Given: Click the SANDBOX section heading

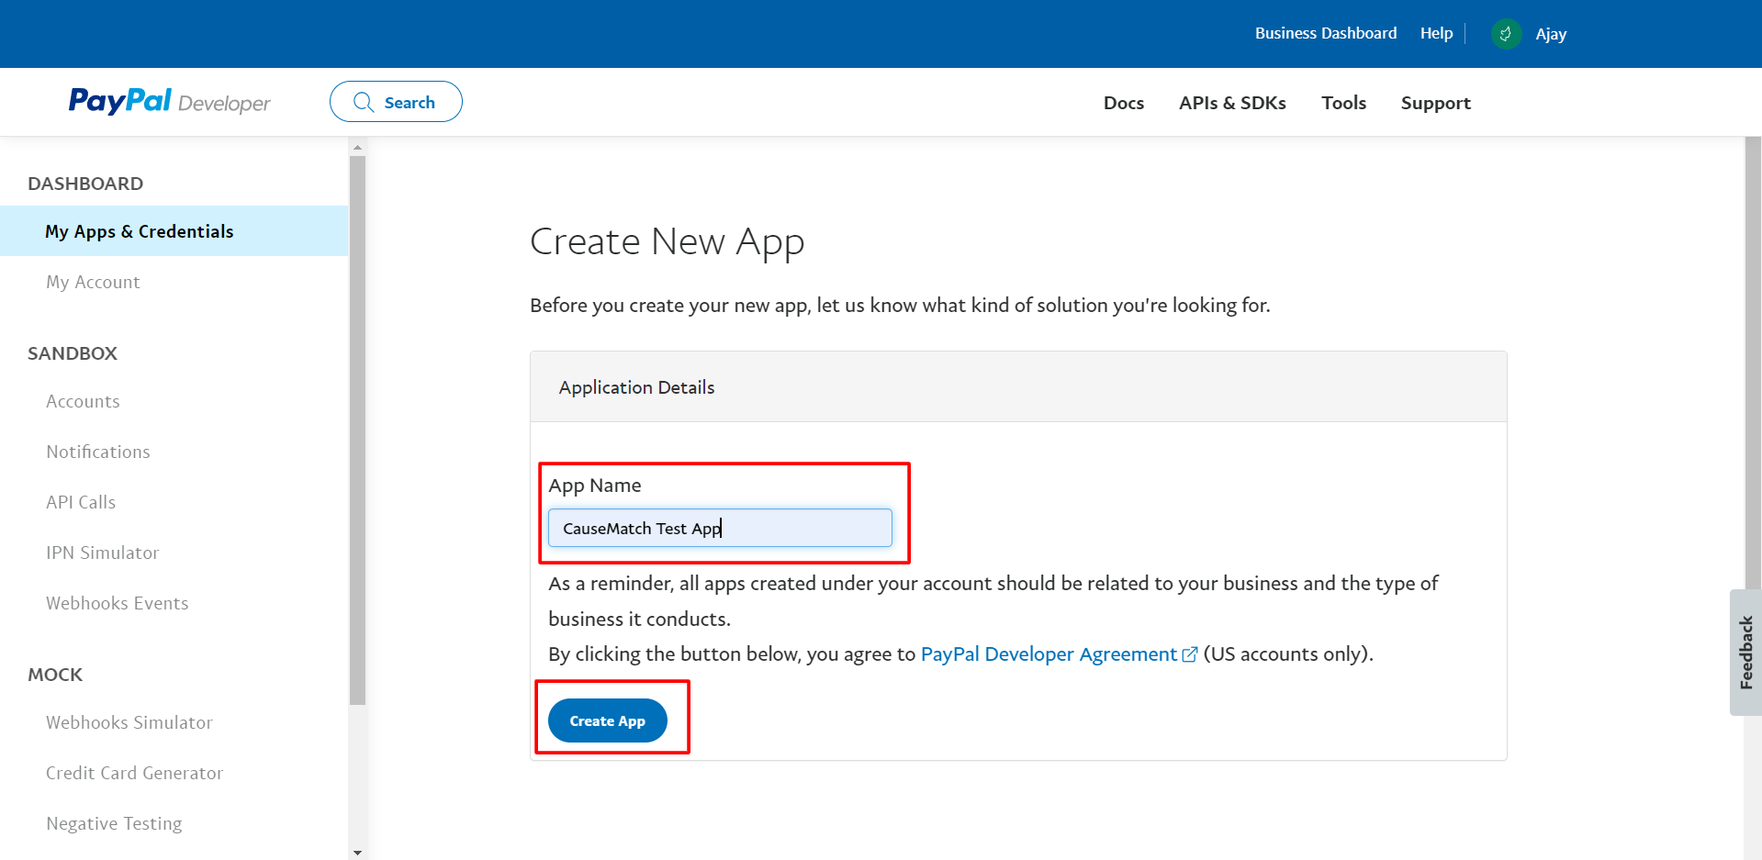Looking at the screenshot, I should point(73,353).
